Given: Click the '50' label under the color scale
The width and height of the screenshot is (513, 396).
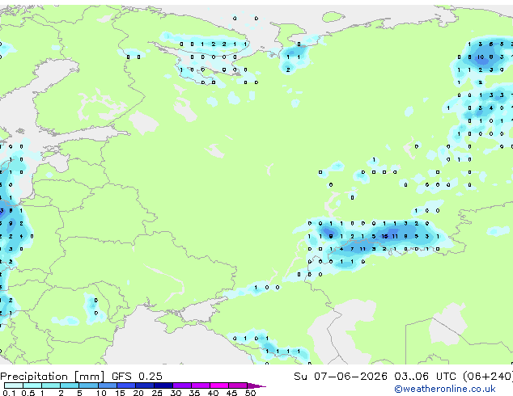Looking at the screenshot, I should [250, 393].
